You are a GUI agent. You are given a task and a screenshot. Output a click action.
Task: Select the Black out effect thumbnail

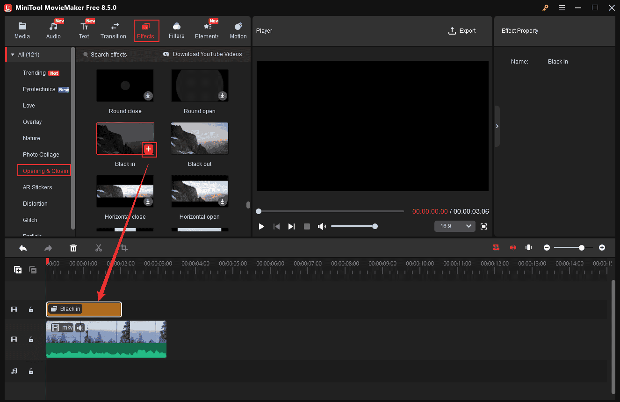[x=200, y=138]
